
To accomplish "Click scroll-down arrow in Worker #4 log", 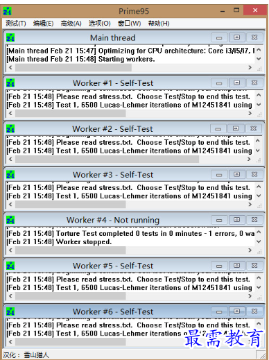I will click(x=259, y=241).
